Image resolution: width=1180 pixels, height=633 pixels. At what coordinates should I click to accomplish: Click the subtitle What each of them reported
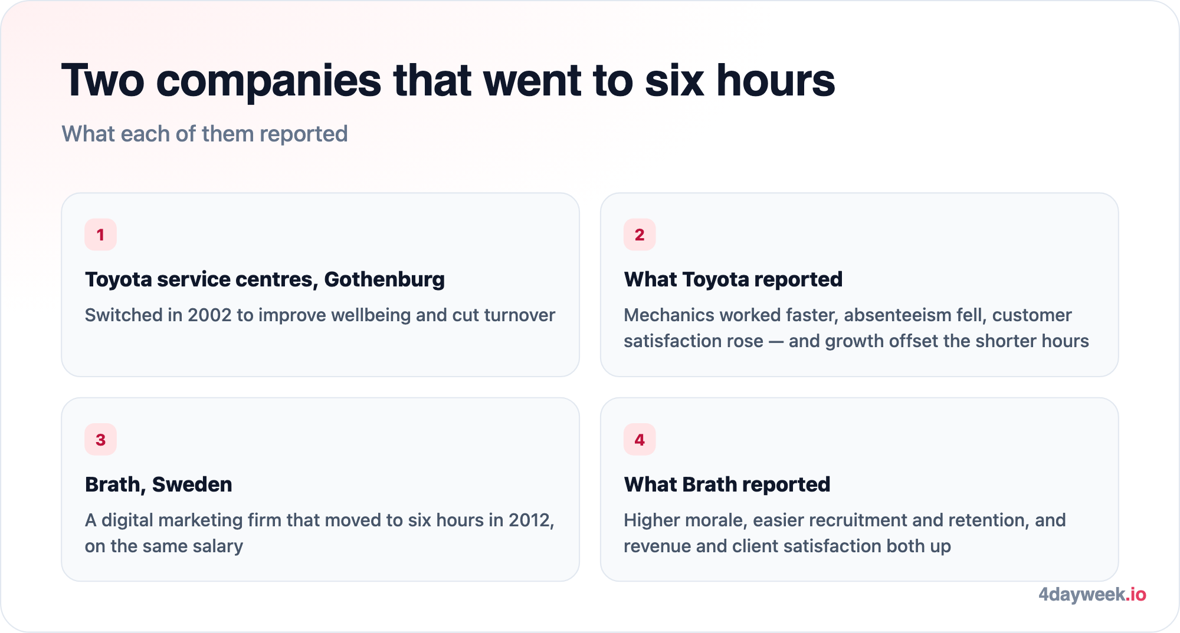click(x=205, y=134)
